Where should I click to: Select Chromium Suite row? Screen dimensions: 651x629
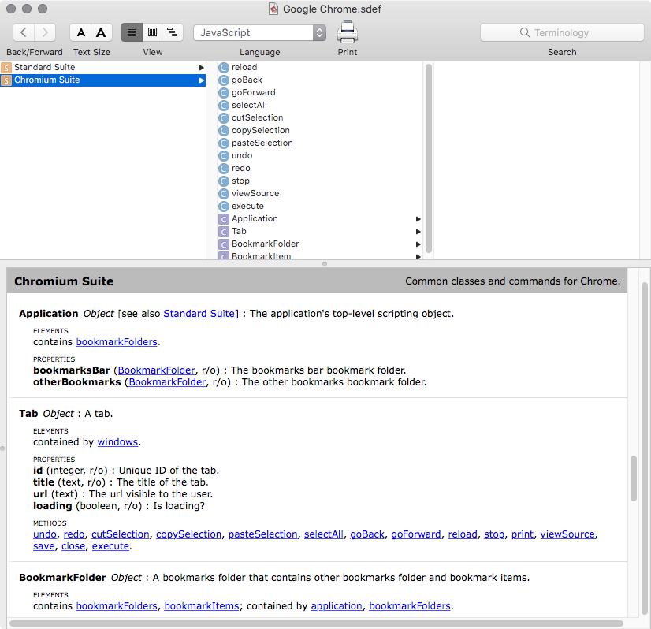[102, 80]
